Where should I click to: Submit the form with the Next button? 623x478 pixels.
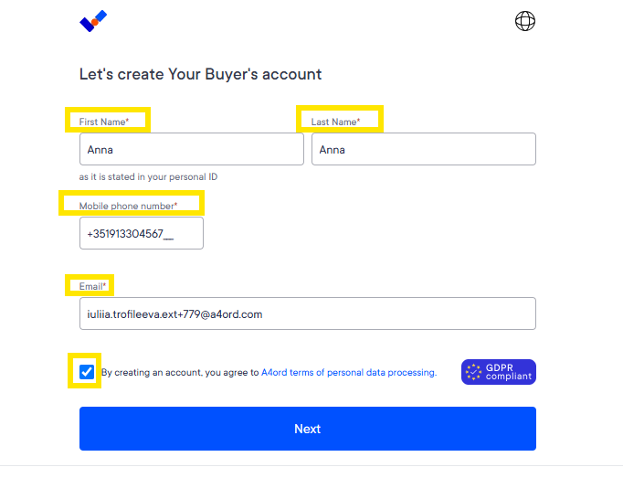pos(308,429)
